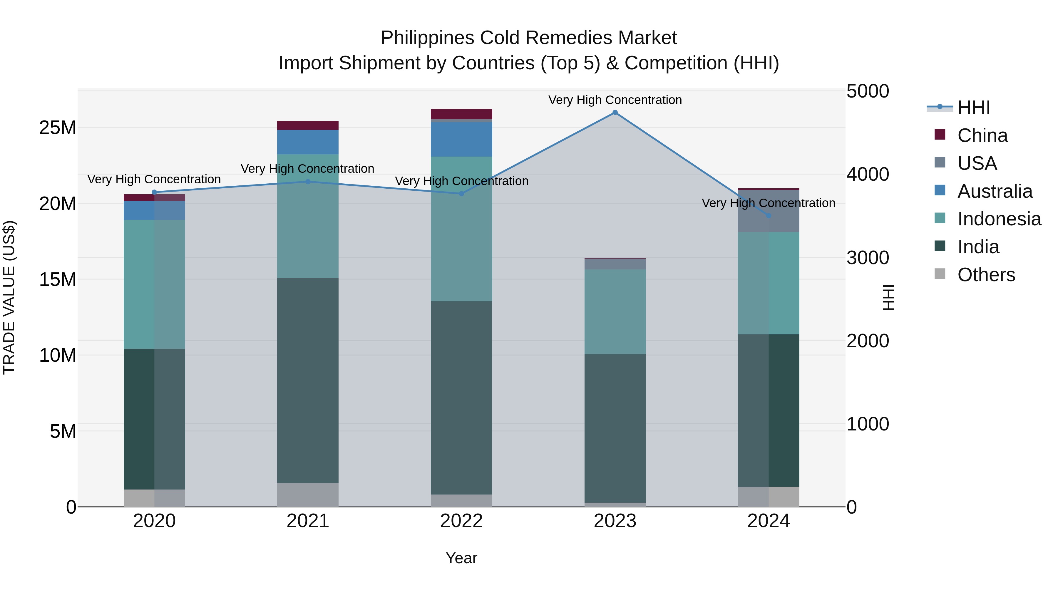Click the 2023 x-axis year label
Image resolution: width=1058 pixels, height=595 pixels.
pos(615,521)
